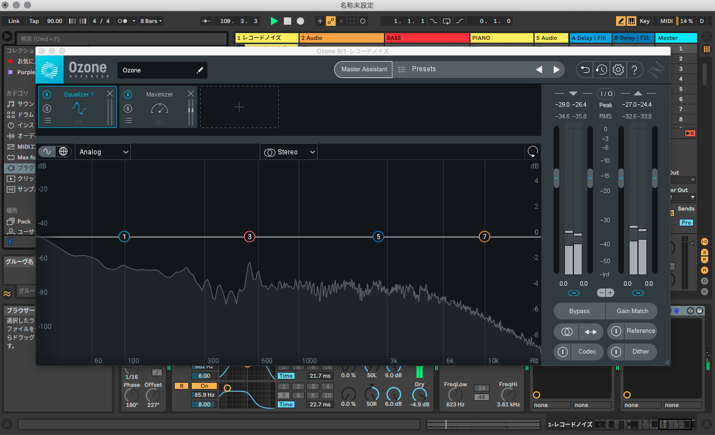Select EQ band node 7
Image resolution: width=715 pixels, height=435 pixels.
[485, 237]
